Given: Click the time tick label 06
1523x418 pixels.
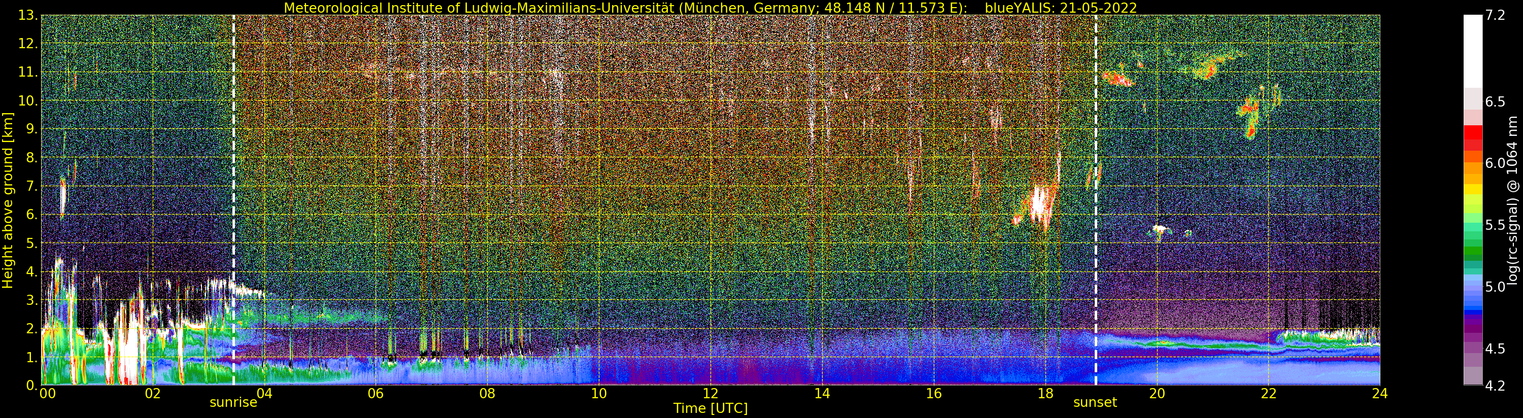Looking at the screenshot, I should pyautogui.click(x=376, y=394).
